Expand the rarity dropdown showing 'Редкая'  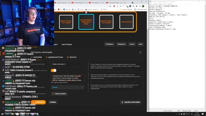point(68,87)
